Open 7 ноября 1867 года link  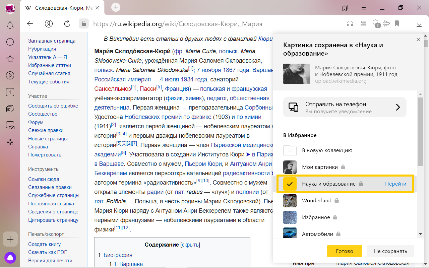point(223,70)
